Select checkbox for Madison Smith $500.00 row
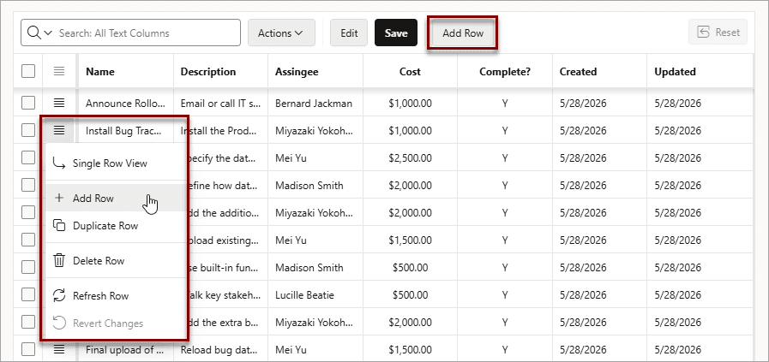769x362 pixels. click(28, 268)
